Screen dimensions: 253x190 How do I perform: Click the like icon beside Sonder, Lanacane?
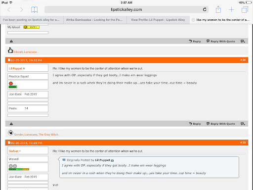(10, 133)
